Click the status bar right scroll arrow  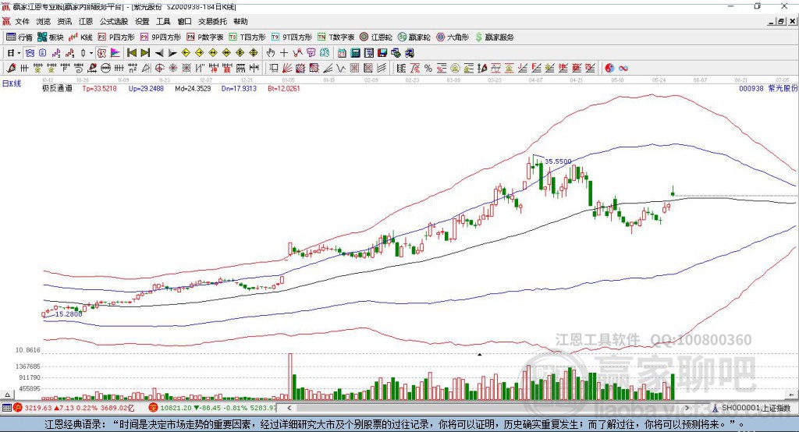[687, 408]
